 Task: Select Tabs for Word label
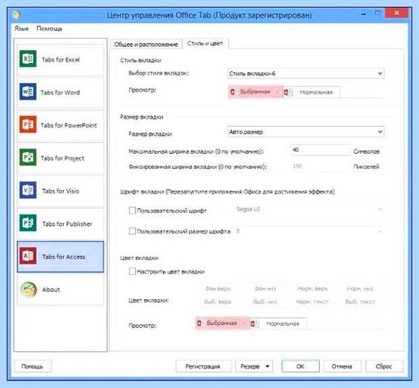tap(60, 92)
